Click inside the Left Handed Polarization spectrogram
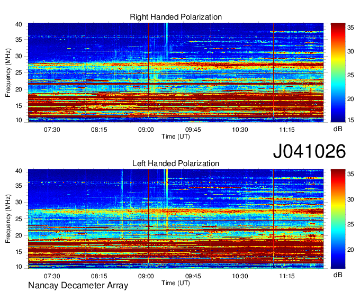This screenshot has width=360, height=292. coord(176,219)
